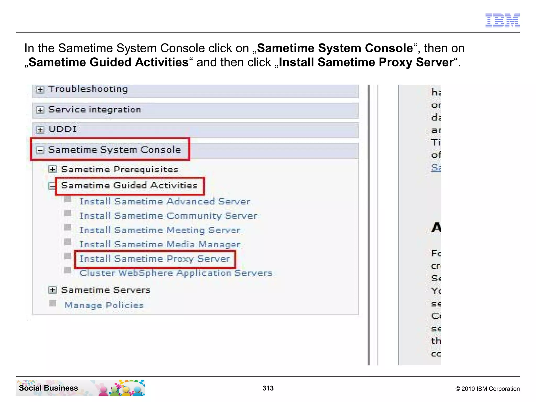Click the partially visible underlined link in right pane
536x402 pixels.
(x=436, y=167)
